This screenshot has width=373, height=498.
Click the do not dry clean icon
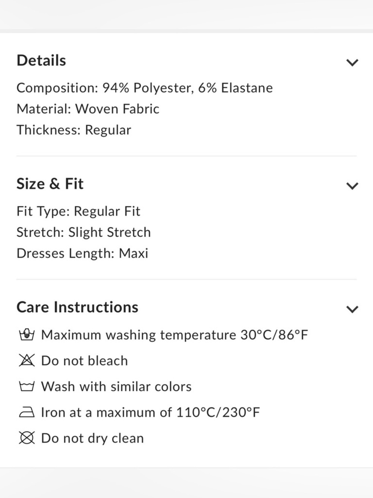(x=26, y=438)
